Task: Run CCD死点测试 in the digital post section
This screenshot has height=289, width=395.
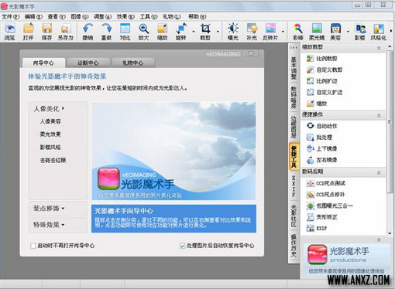Action: point(325,183)
